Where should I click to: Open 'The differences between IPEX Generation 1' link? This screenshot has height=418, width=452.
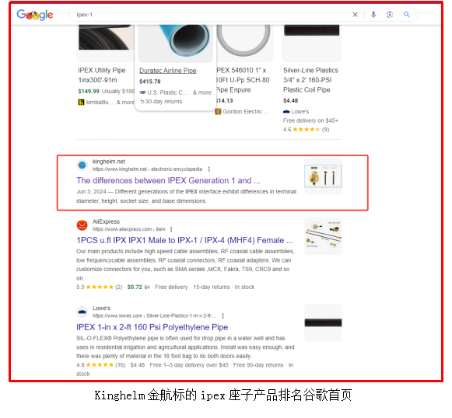tap(168, 180)
